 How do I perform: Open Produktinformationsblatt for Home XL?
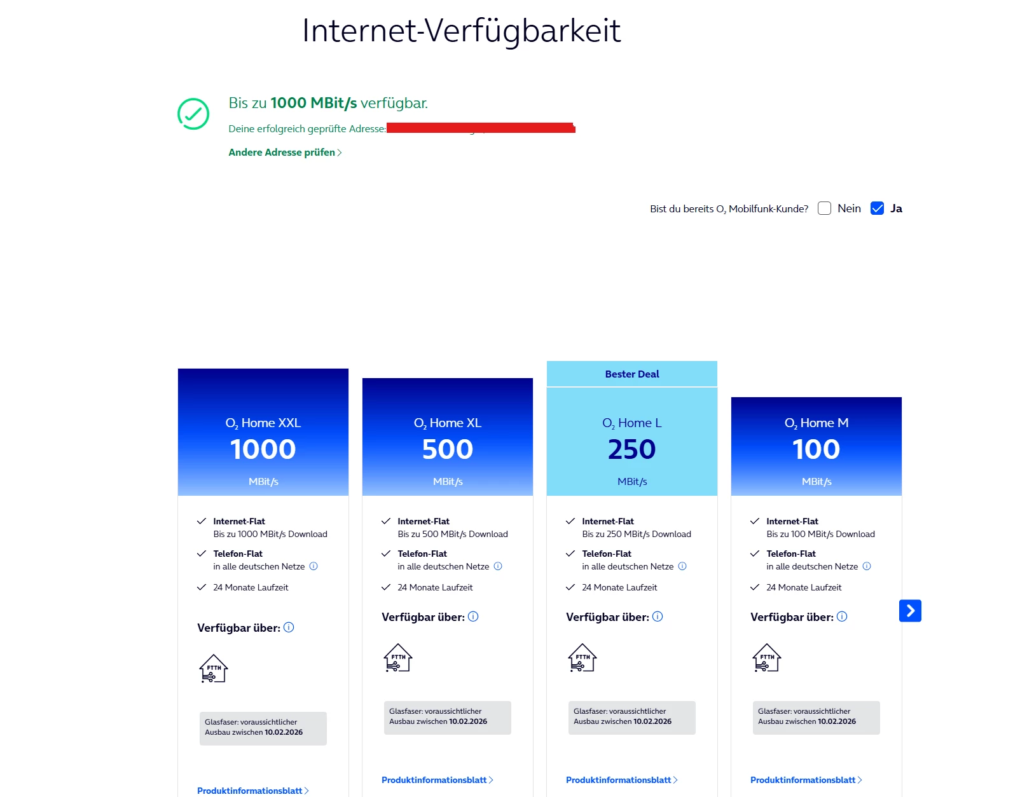(x=437, y=780)
